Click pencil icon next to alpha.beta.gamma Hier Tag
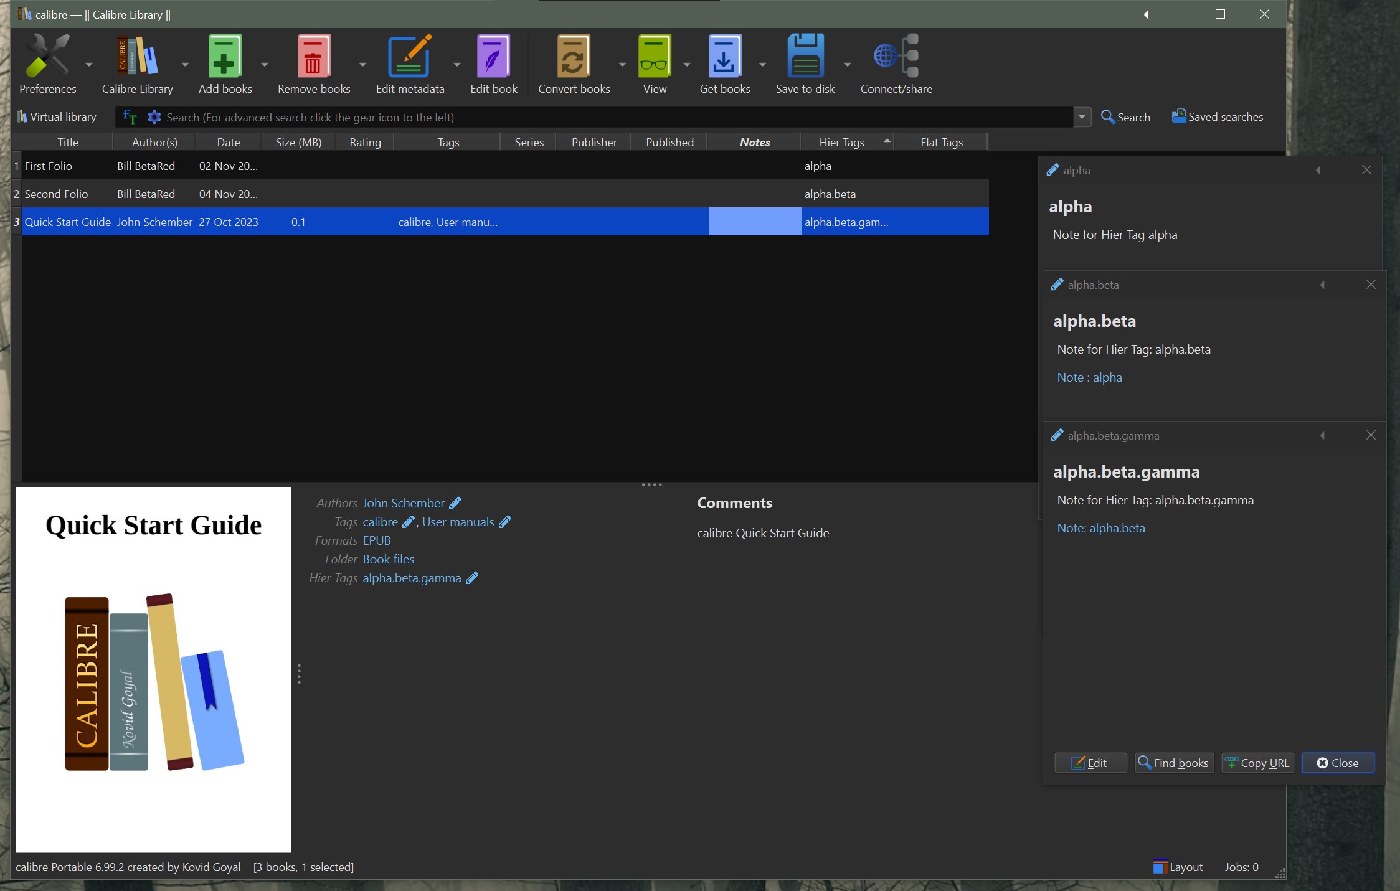This screenshot has height=891, width=1400. [x=473, y=578]
